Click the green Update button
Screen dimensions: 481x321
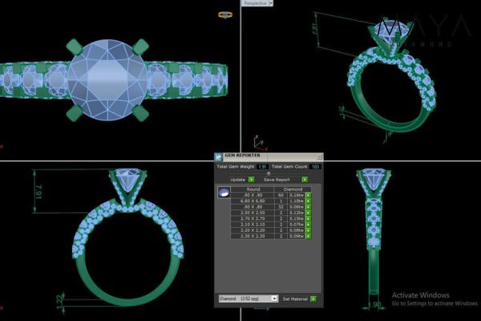pos(251,179)
